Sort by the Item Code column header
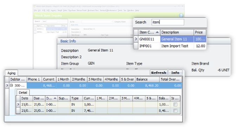The image size is (236, 127). 149,32
